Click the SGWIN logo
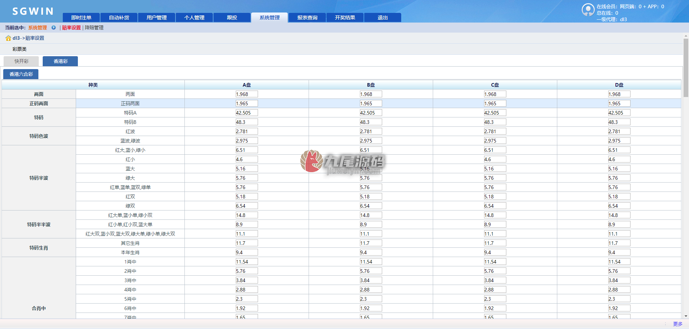The height and width of the screenshot is (329, 689). point(33,11)
